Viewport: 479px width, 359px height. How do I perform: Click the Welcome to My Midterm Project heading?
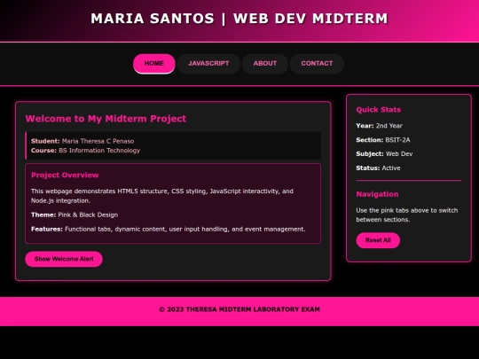coord(106,119)
